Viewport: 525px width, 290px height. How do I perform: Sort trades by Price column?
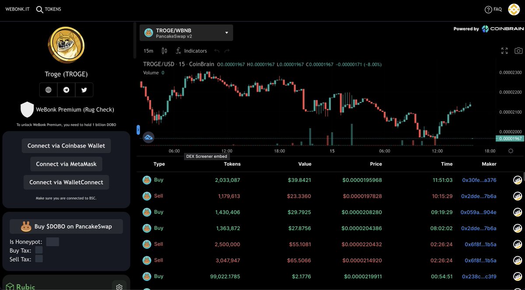point(376,164)
